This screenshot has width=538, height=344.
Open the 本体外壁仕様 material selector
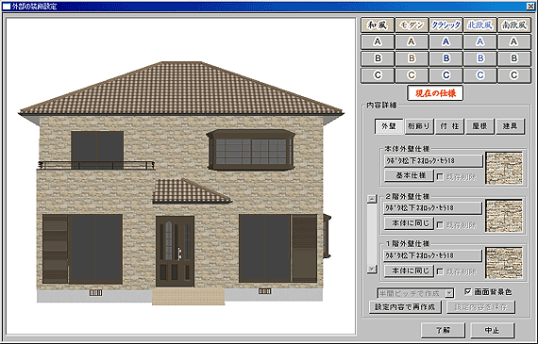click(x=433, y=161)
